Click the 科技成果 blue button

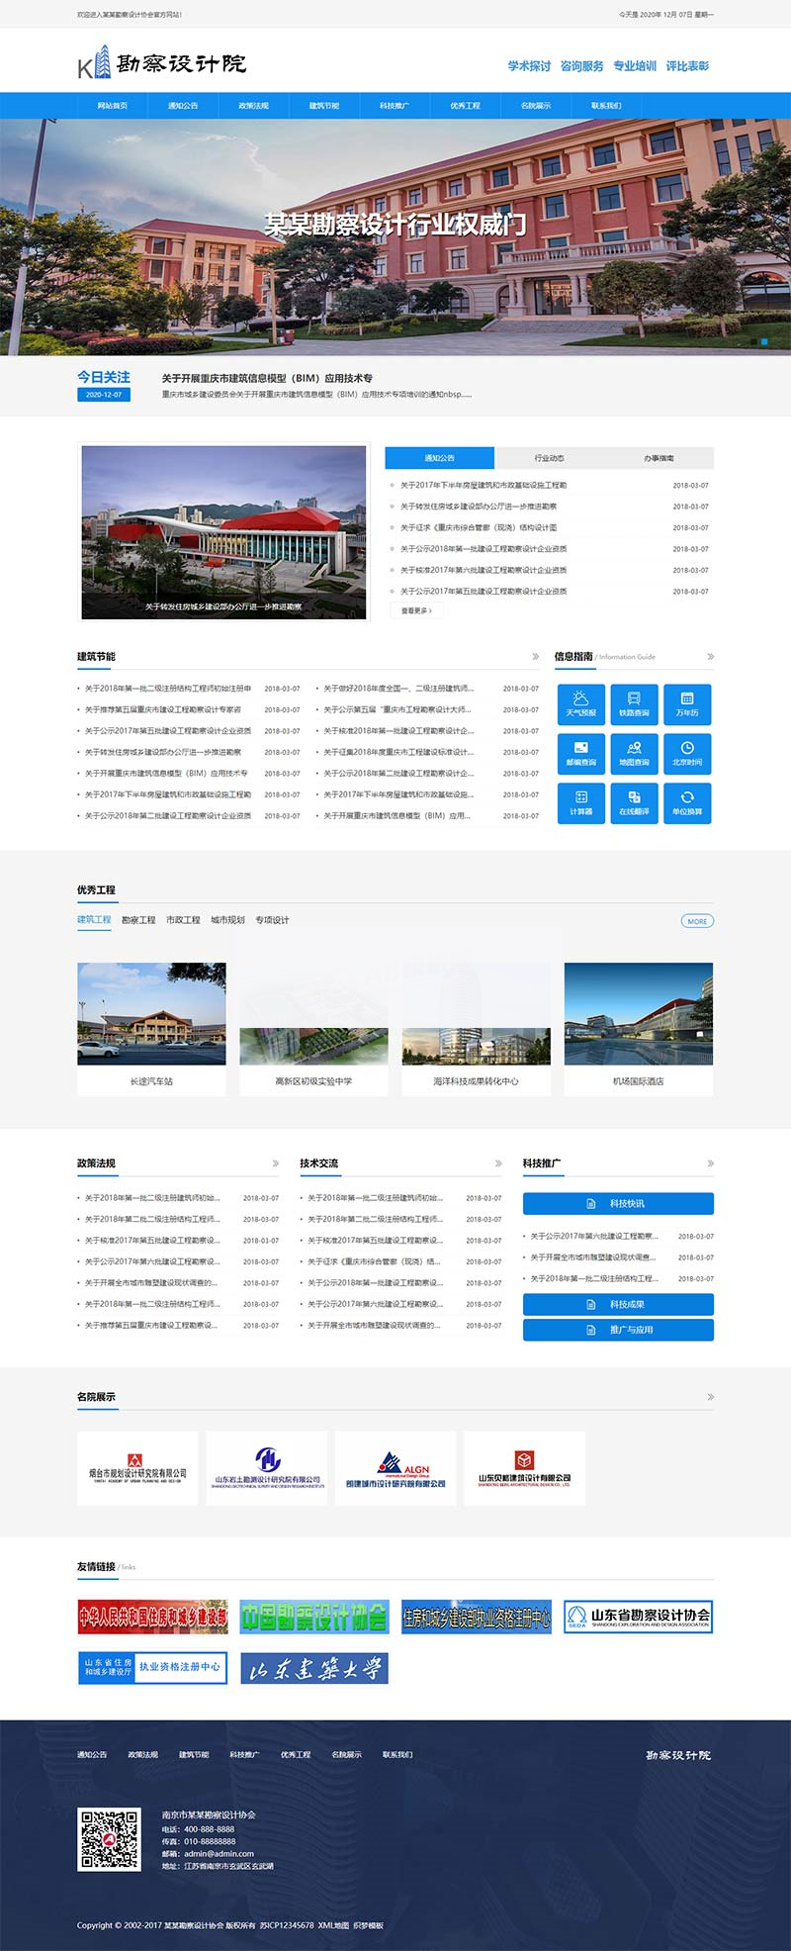coord(618,1305)
